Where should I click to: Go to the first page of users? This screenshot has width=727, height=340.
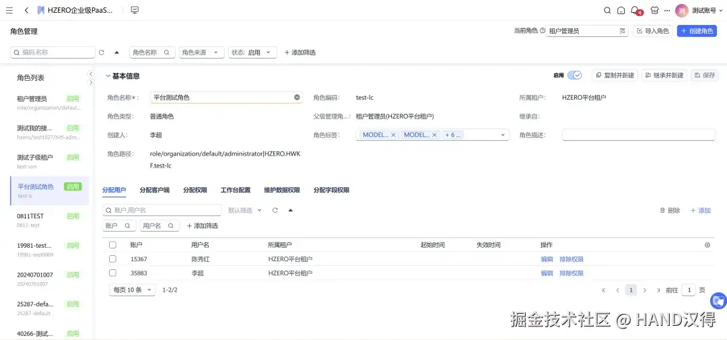[x=604, y=290]
